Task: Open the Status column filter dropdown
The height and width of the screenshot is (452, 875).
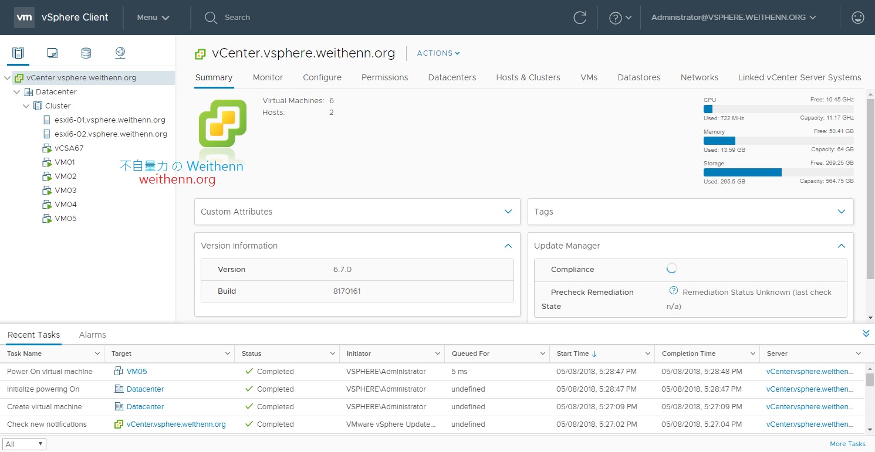Action: click(332, 354)
